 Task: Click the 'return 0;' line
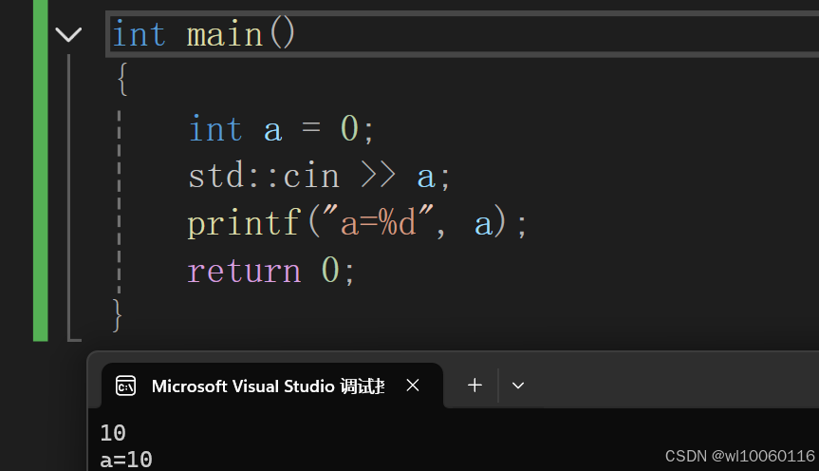pos(271,271)
